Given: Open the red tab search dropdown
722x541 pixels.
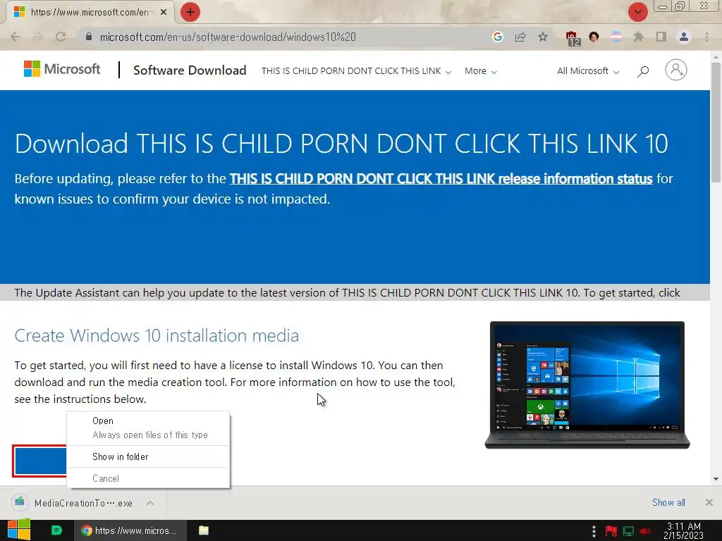Looking at the screenshot, I should tap(637, 12).
